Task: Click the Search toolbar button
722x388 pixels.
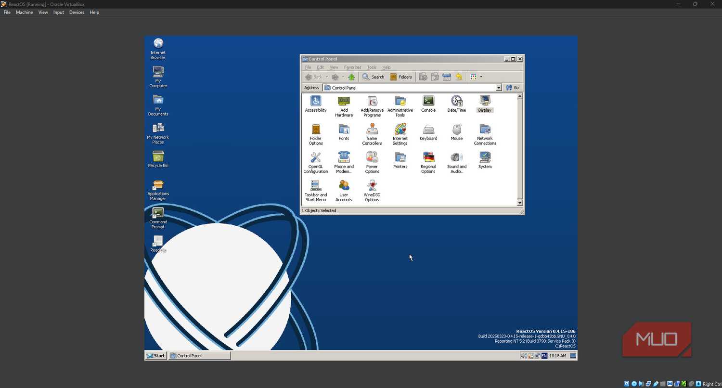Action: [374, 77]
